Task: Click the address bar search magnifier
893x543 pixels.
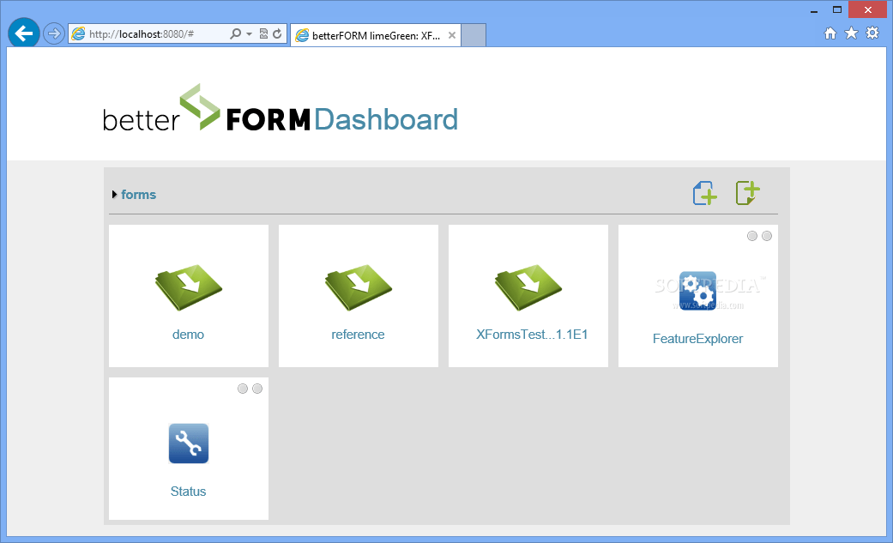Action: coord(235,33)
